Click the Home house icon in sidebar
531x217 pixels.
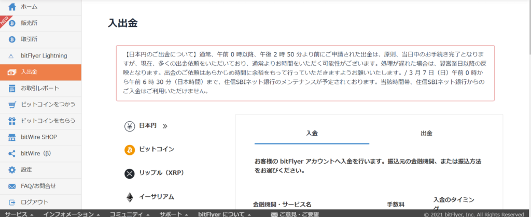(x=12, y=6)
